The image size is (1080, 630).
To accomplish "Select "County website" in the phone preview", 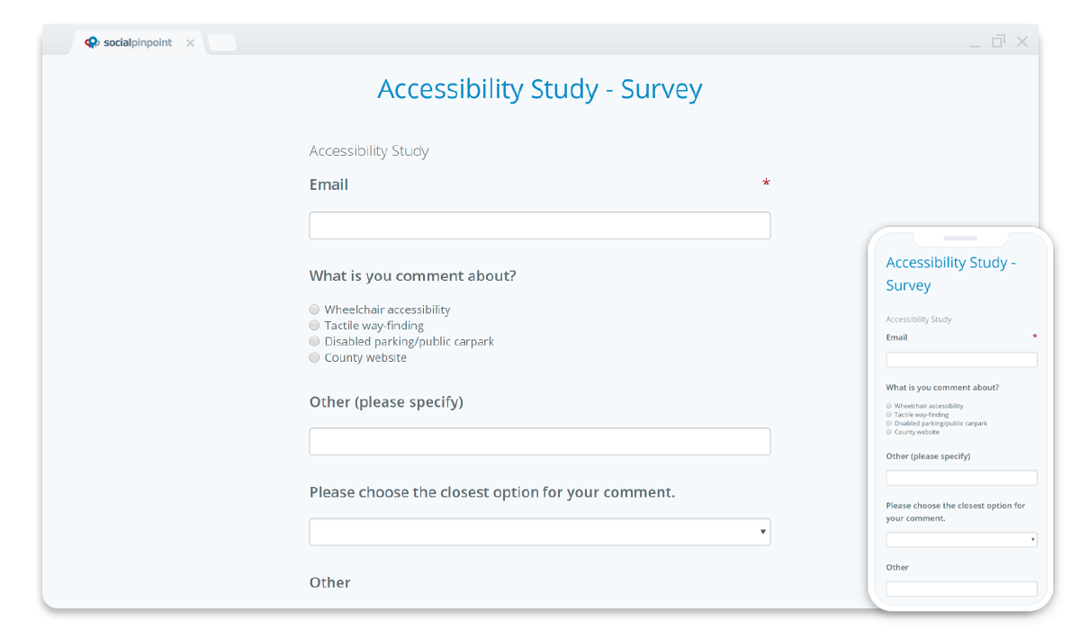I will pyautogui.click(x=887, y=432).
